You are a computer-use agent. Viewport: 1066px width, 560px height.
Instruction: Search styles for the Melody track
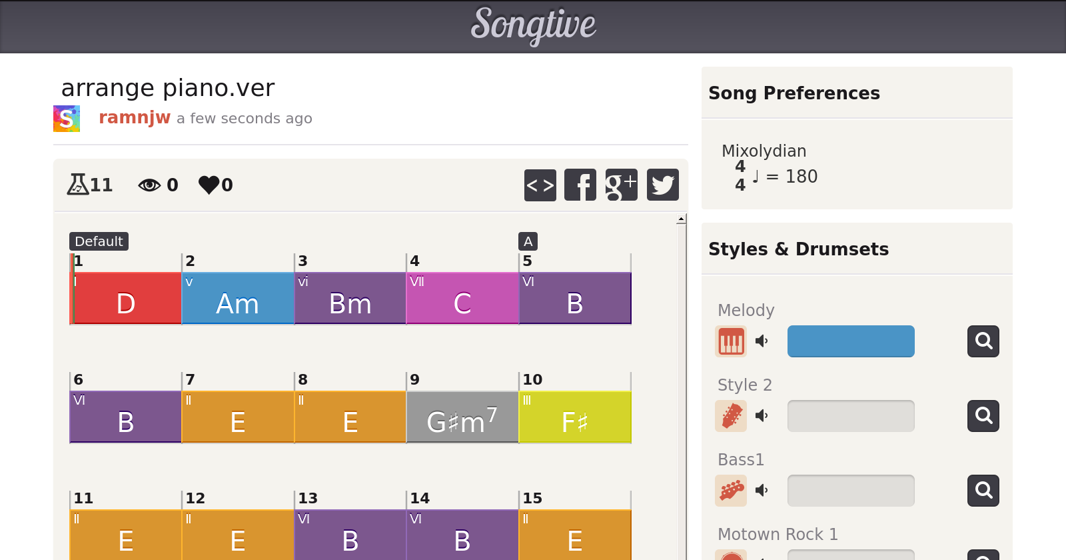pos(983,341)
